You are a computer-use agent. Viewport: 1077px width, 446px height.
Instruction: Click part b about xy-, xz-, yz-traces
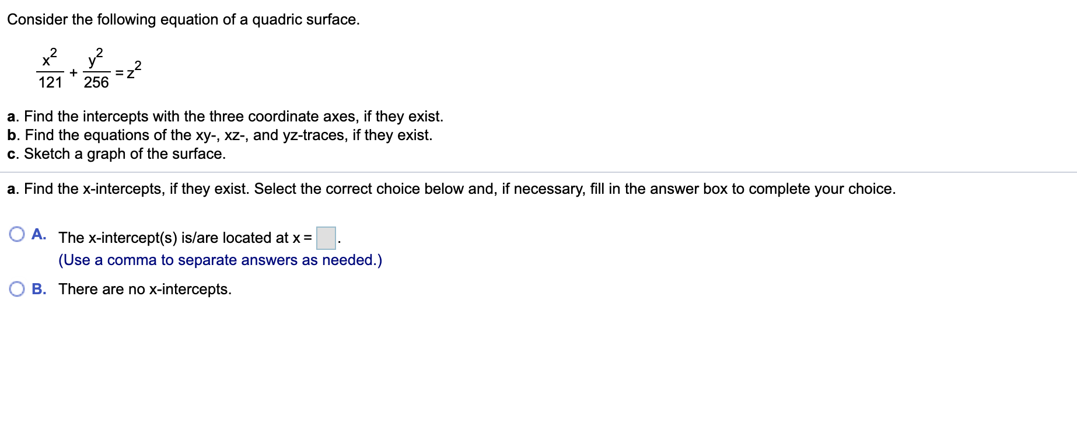click(x=219, y=135)
